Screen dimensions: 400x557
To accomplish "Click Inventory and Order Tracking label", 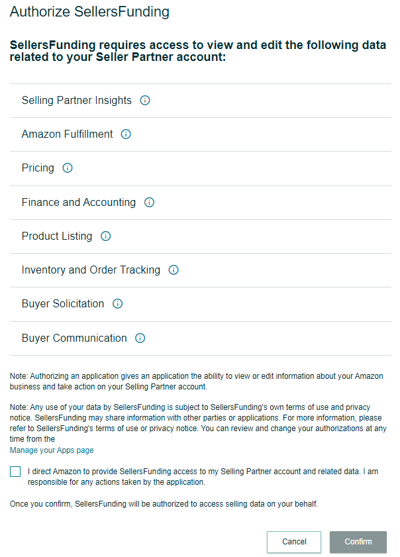I will 91,270.
